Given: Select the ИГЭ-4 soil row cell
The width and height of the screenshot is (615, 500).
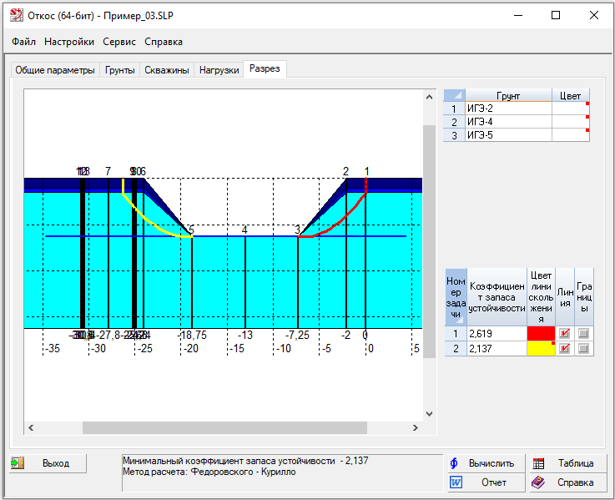Looking at the screenshot, I should (507, 122).
